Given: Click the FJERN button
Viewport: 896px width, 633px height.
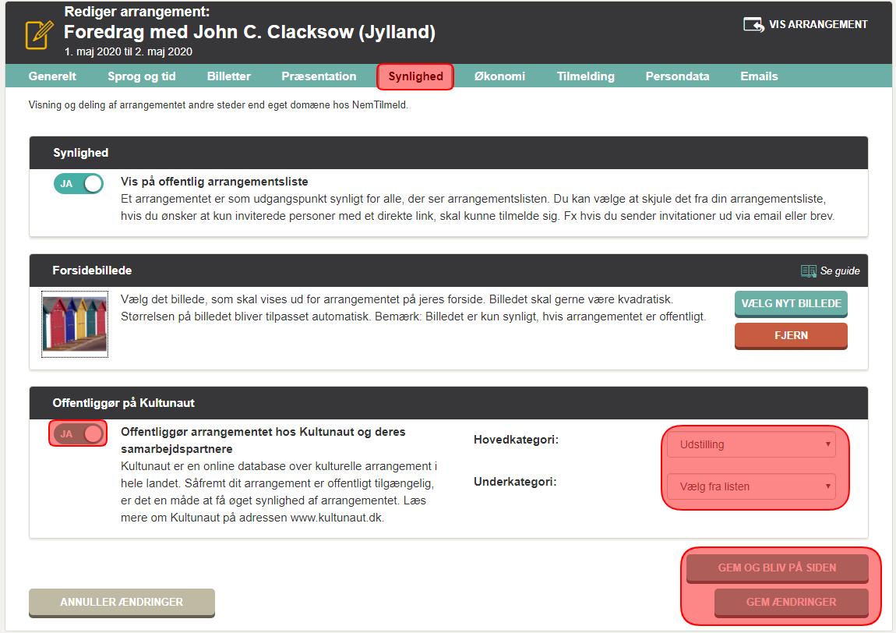Looking at the screenshot, I should pyautogui.click(x=791, y=336).
